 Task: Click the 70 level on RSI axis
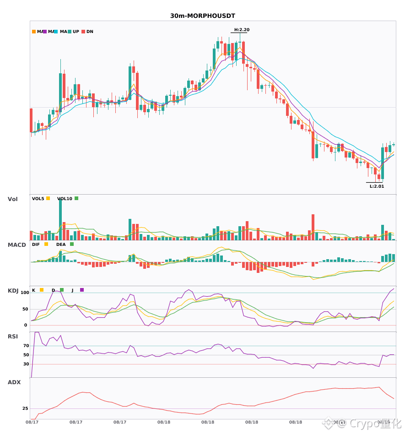pyautogui.click(x=26, y=346)
